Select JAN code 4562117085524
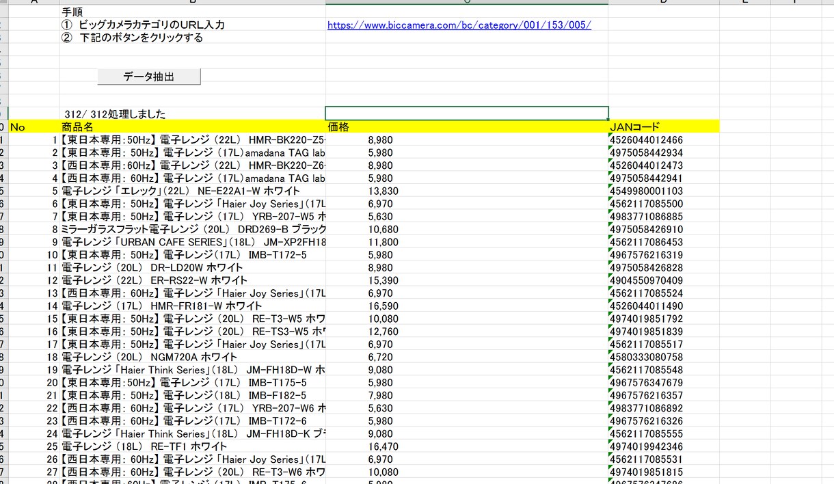The width and height of the screenshot is (834, 484). [664, 293]
